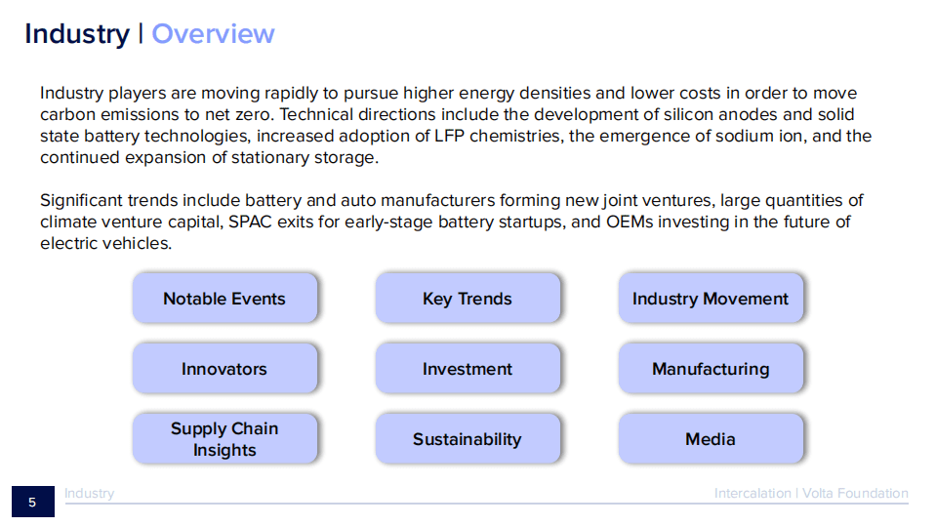Click the Key Trends button
Screen dimensions: 936x526
click(468, 299)
